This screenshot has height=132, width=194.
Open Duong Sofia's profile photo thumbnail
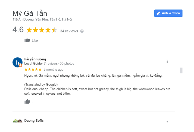coord(17,121)
